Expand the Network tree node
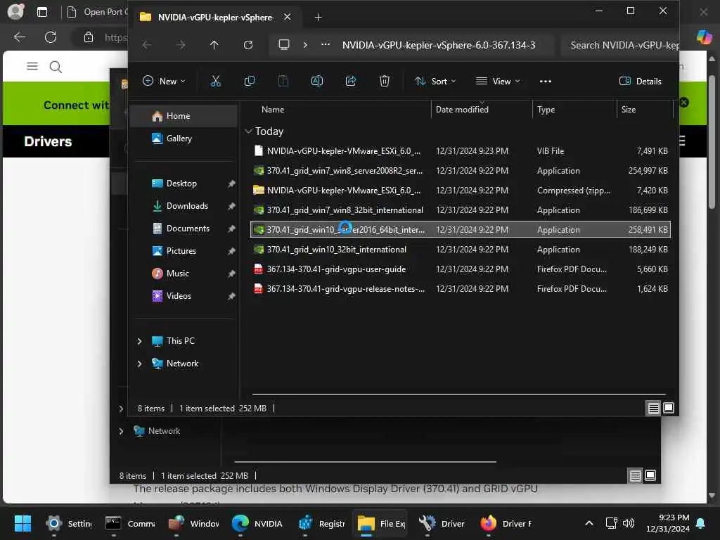This screenshot has width=720, height=540. click(140, 364)
